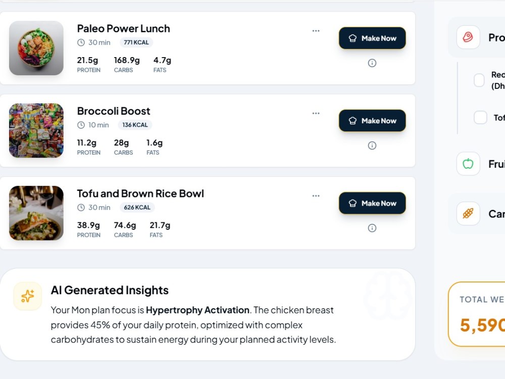Click the AI Generated Insights sparkle icon
The image size is (505, 379).
28,296
